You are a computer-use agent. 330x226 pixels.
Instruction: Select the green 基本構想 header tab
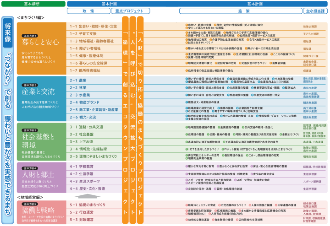pyautogui.click(x=33, y=3)
